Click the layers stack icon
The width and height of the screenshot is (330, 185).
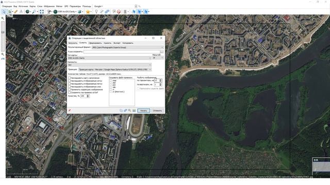coord(79,11)
